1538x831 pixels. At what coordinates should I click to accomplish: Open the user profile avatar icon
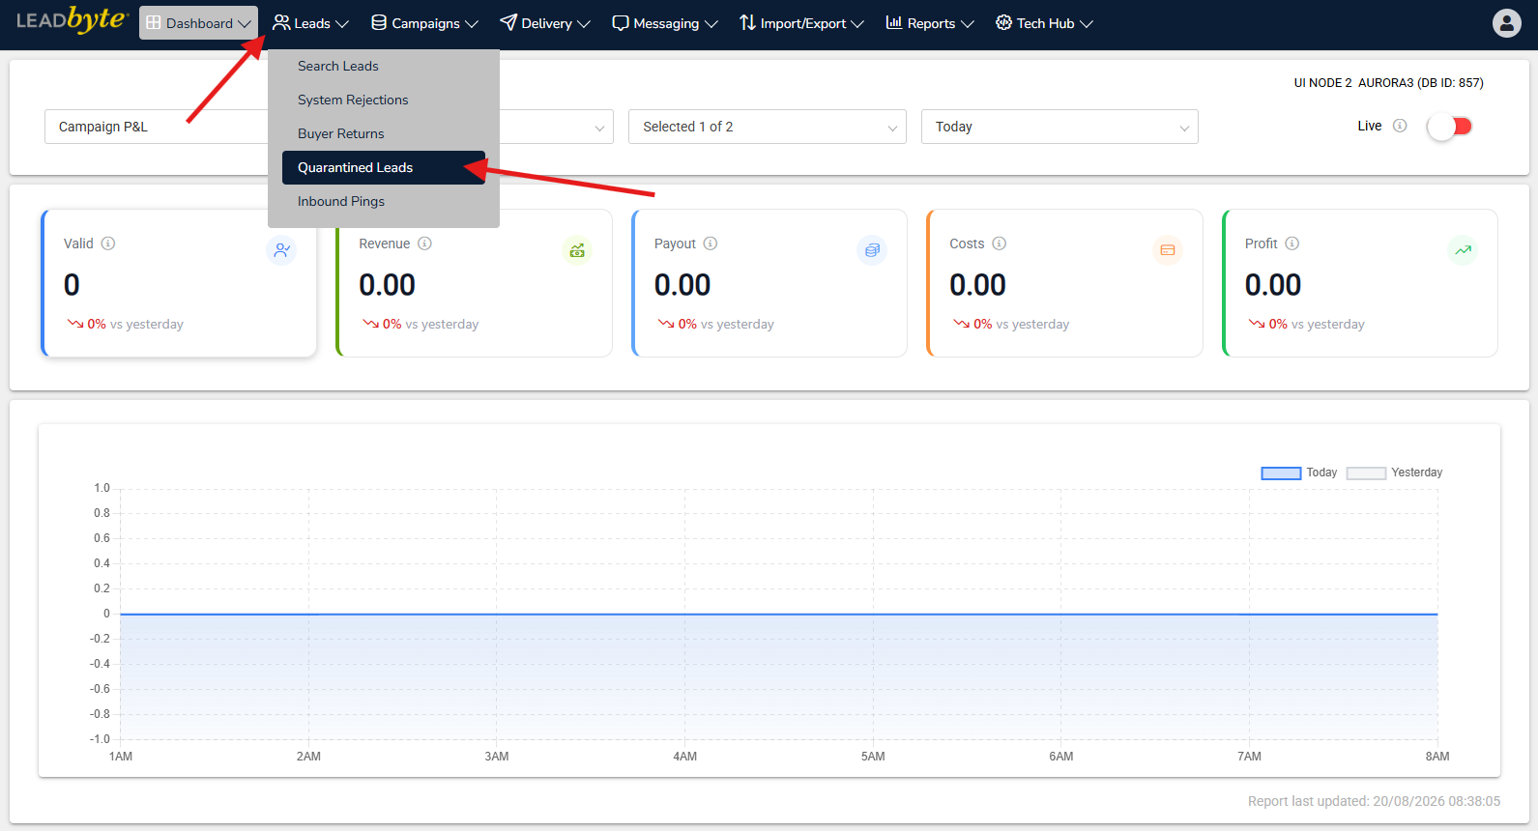pyautogui.click(x=1506, y=23)
